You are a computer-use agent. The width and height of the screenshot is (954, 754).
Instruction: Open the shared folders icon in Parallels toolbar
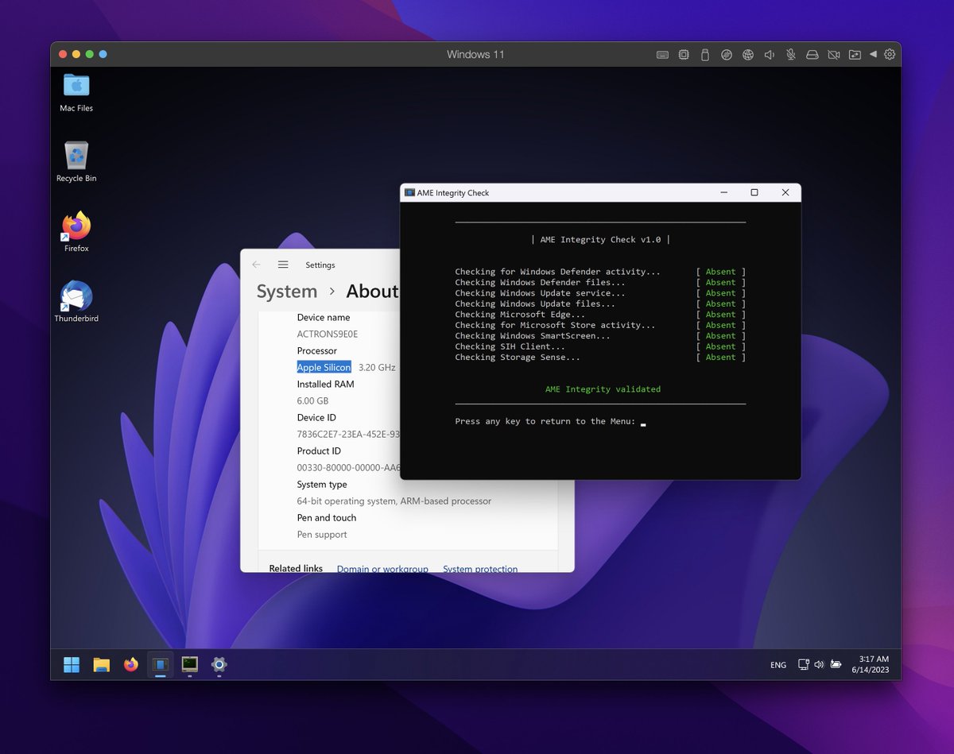(855, 55)
